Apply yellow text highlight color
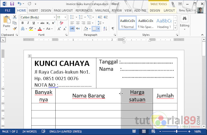Viewport: 207px width, 135px height. tap(31, 29)
